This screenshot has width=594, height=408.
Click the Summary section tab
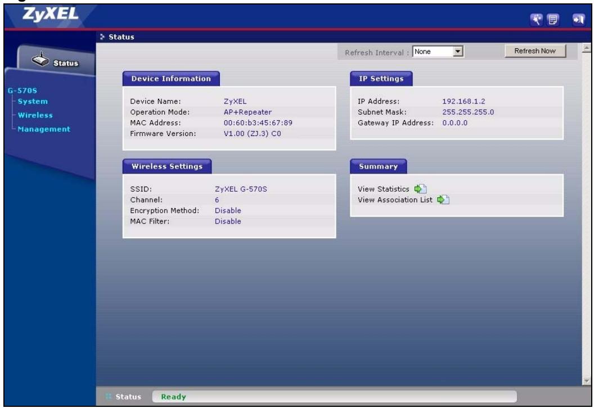[379, 166]
